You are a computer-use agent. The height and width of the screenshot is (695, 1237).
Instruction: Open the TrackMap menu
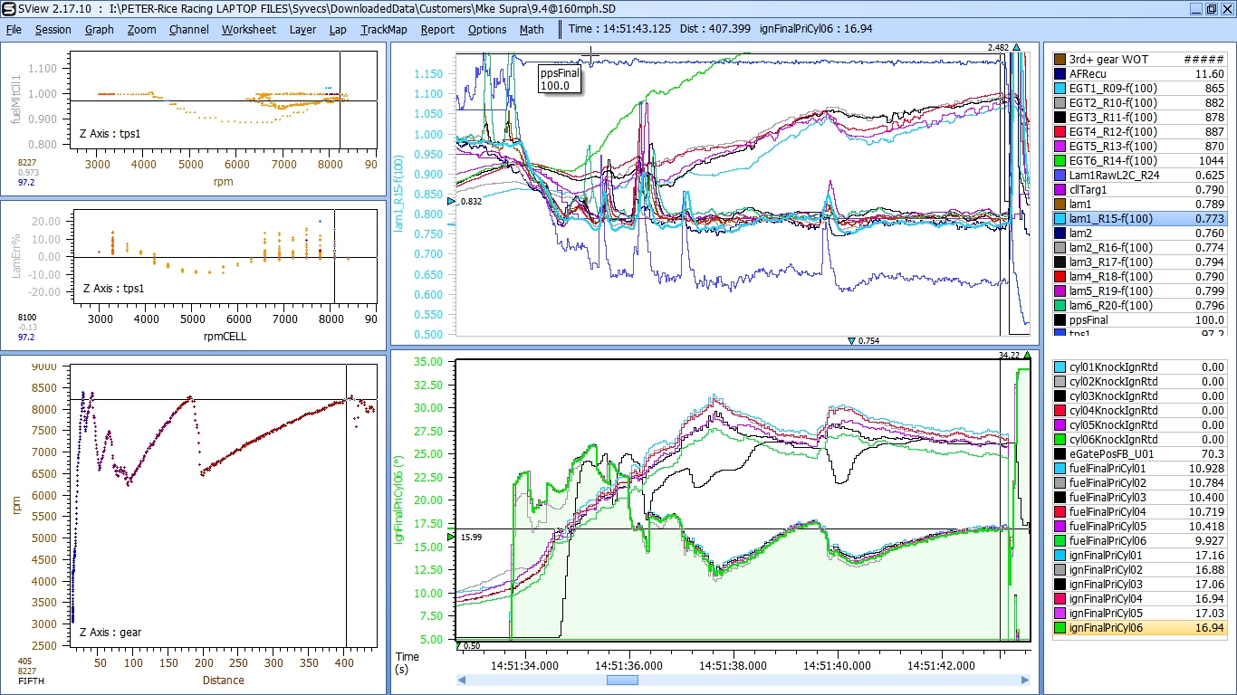[383, 29]
